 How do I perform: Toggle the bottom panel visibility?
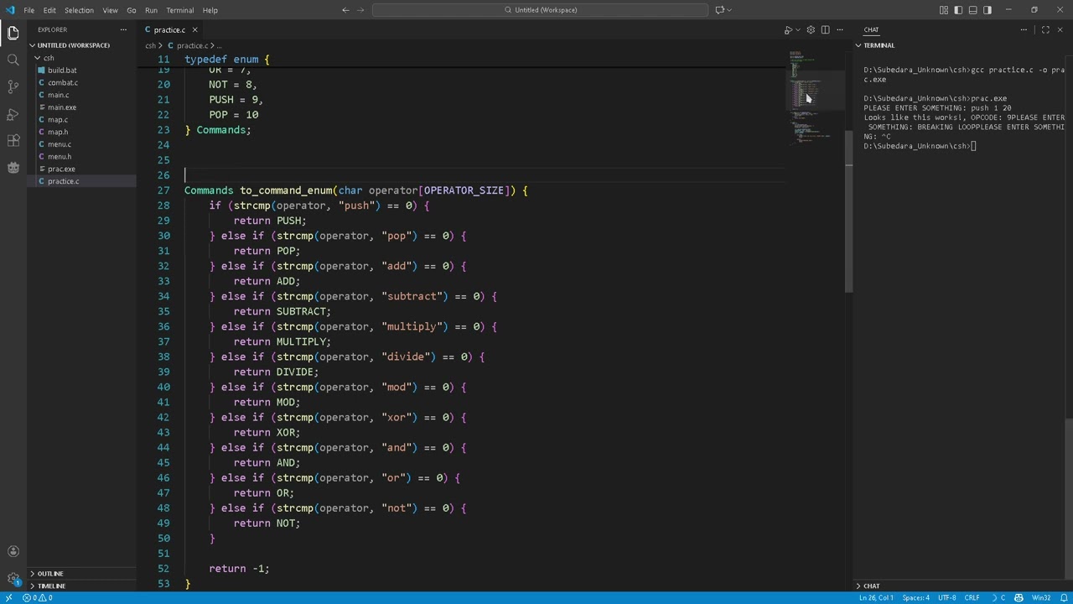pos(972,10)
